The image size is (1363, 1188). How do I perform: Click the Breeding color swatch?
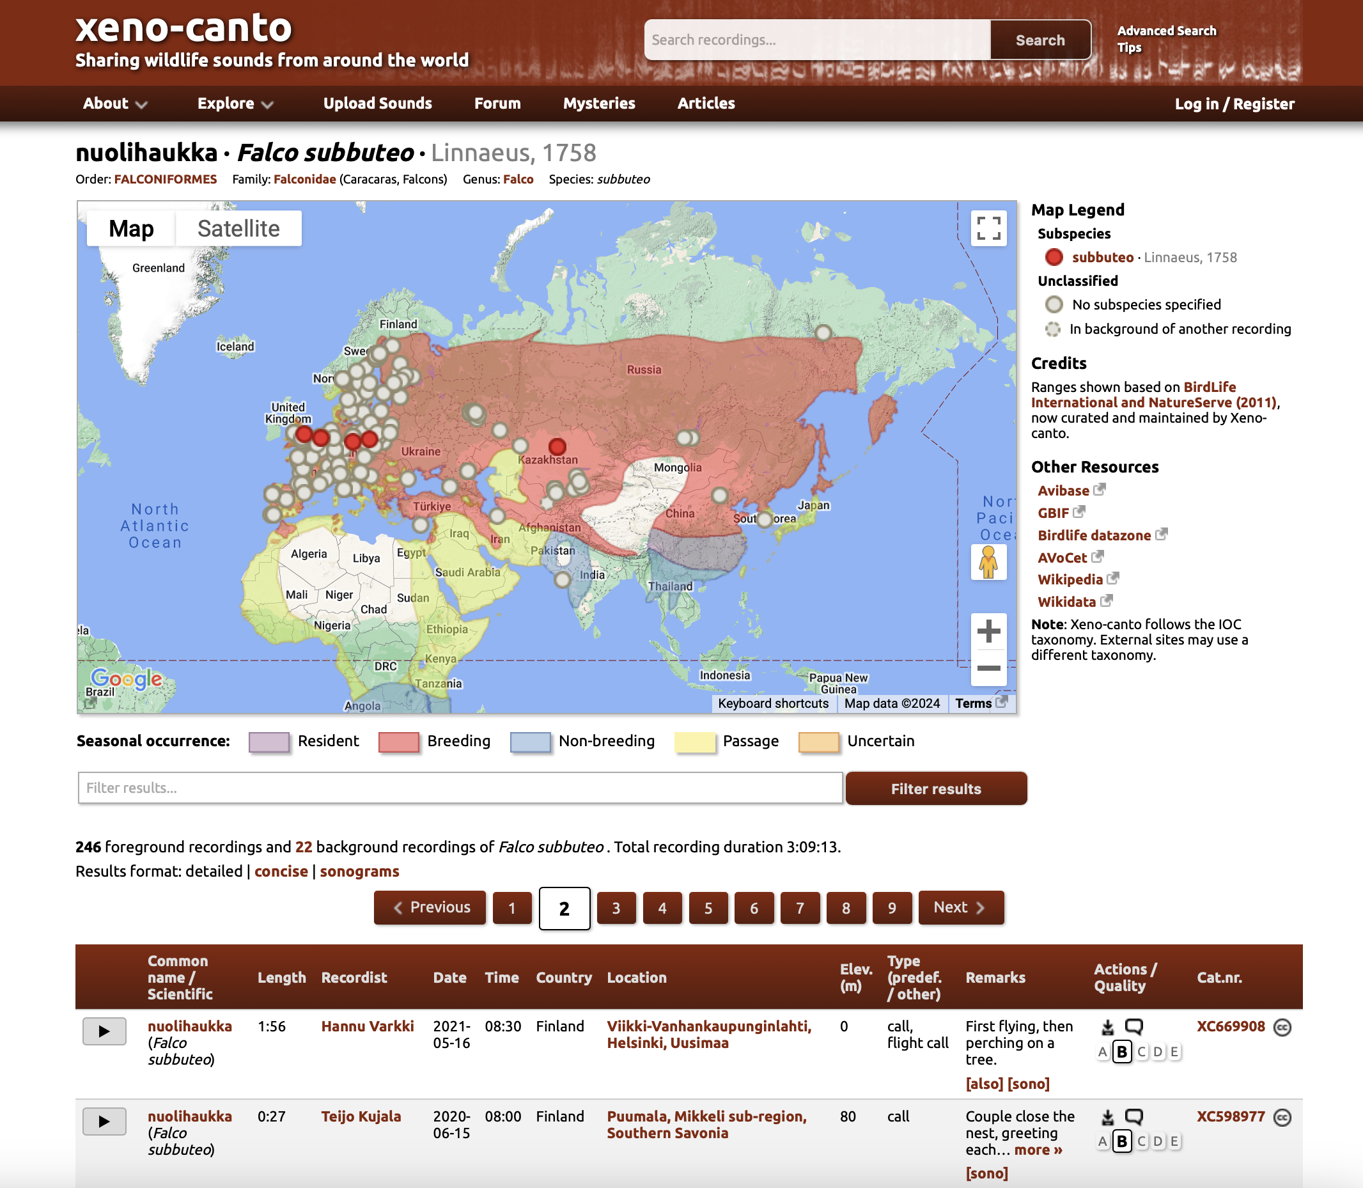pyautogui.click(x=398, y=742)
